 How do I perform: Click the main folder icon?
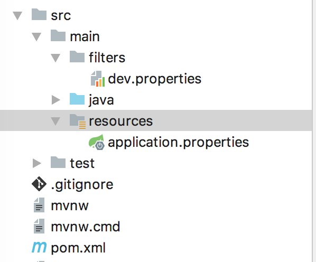(x=58, y=35)
